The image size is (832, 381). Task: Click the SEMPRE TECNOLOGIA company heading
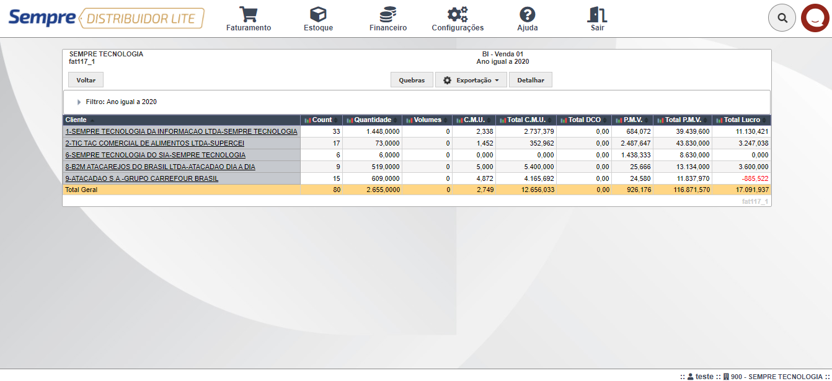click(x=106, y=54)
